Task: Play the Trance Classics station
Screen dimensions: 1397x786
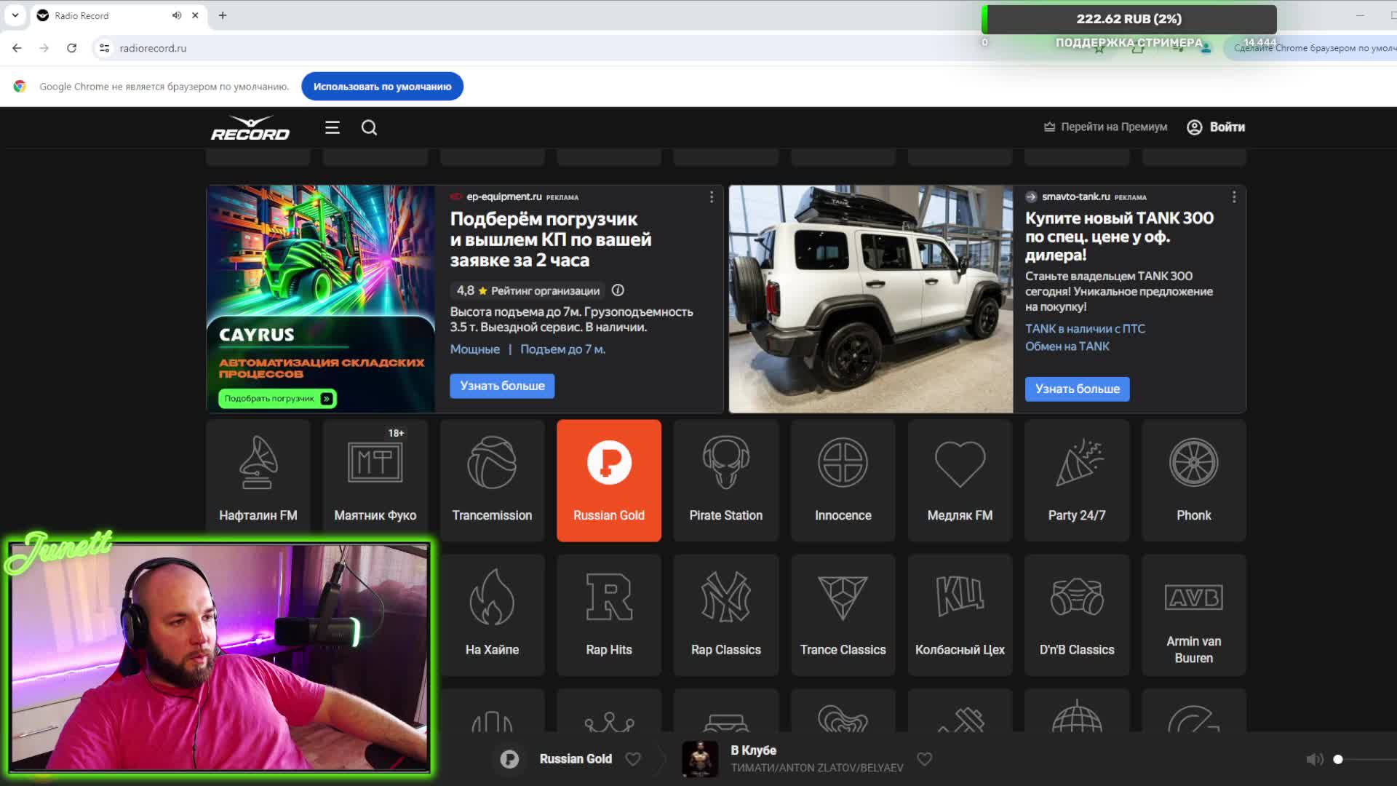Action: 843,615
